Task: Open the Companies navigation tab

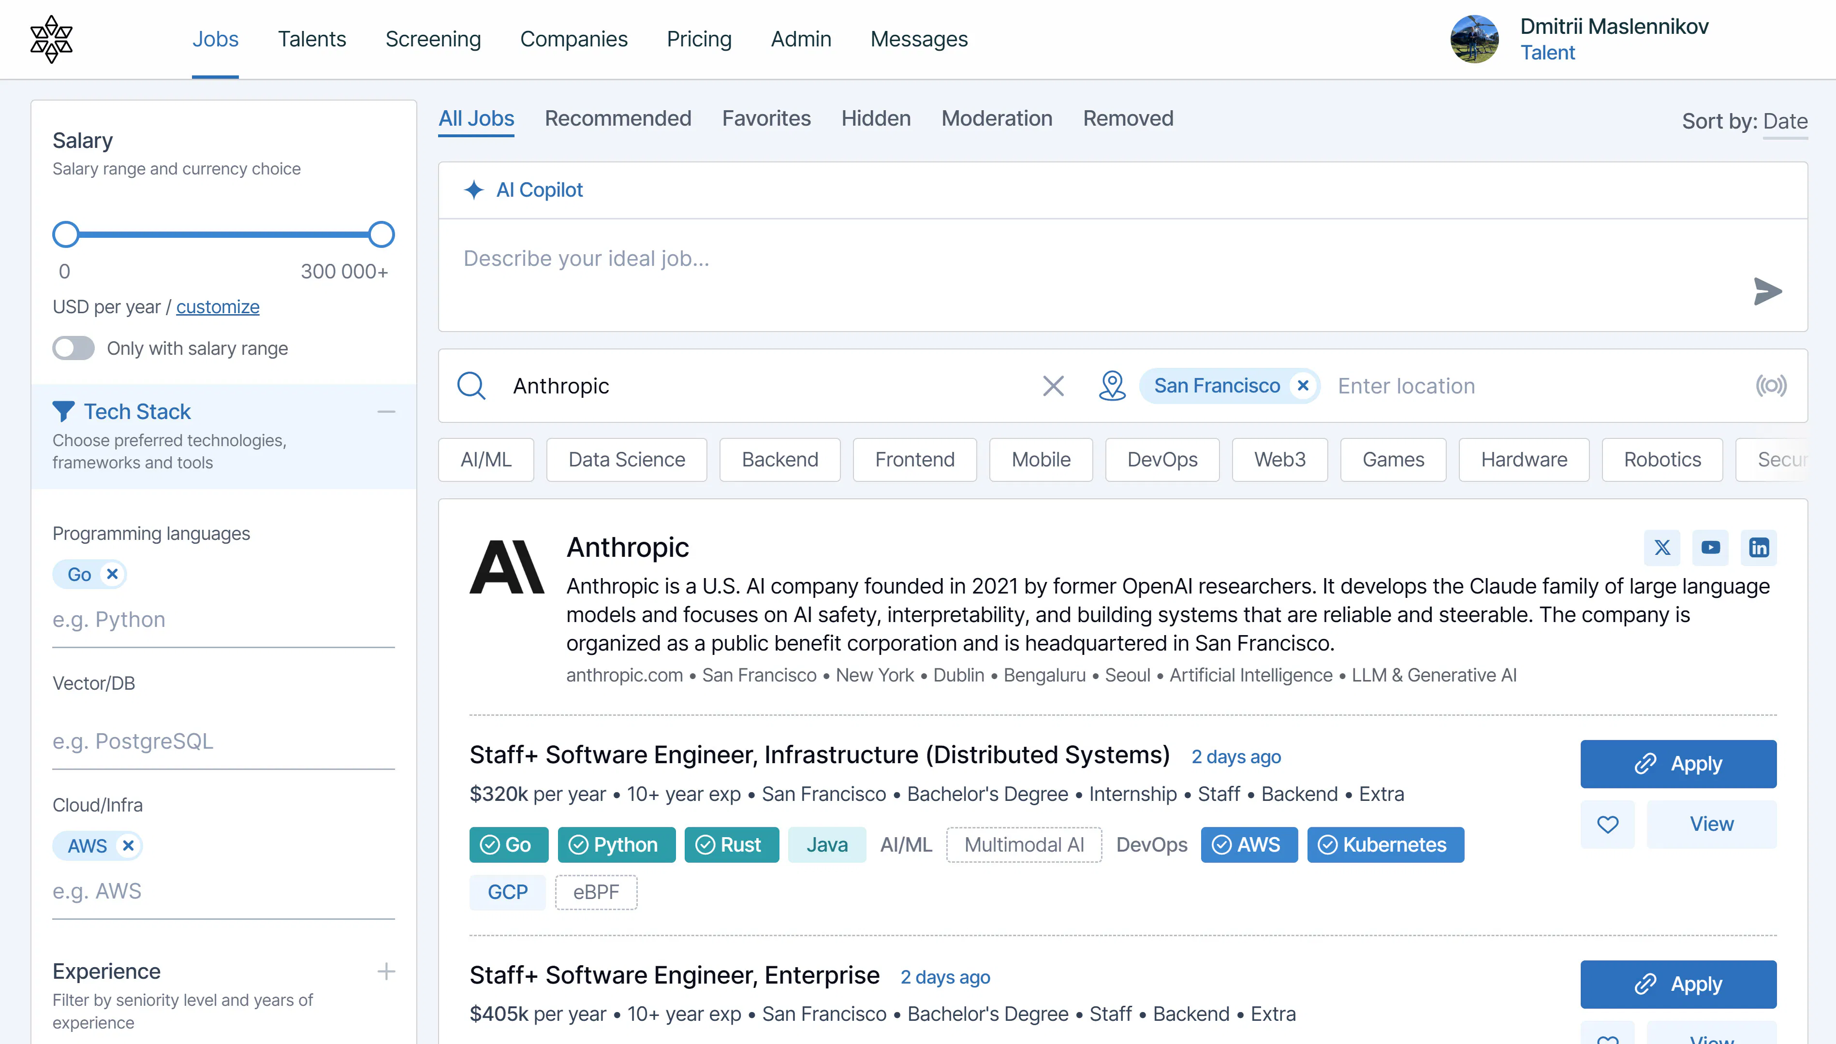Action: point(574,39)
